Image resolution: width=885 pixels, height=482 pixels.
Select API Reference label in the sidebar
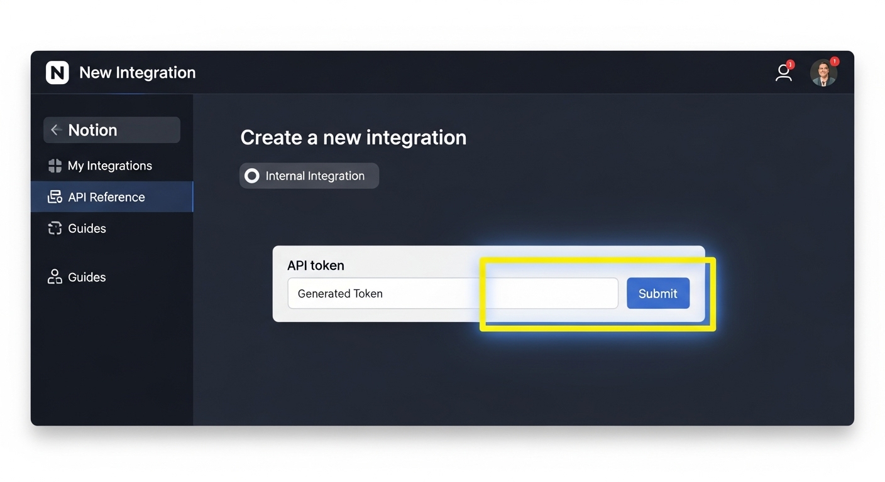pos(106,197)
